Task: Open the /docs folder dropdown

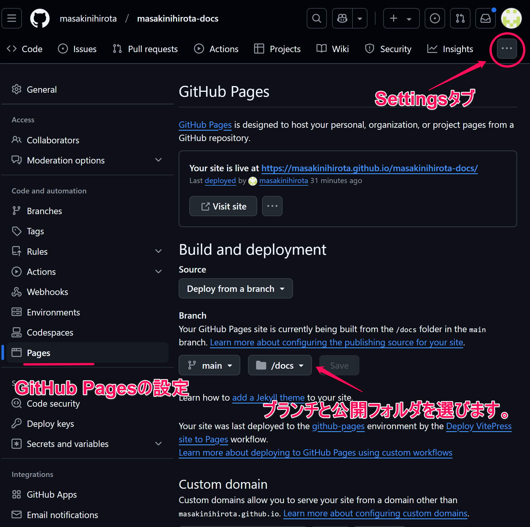Action: pos(279,365)
